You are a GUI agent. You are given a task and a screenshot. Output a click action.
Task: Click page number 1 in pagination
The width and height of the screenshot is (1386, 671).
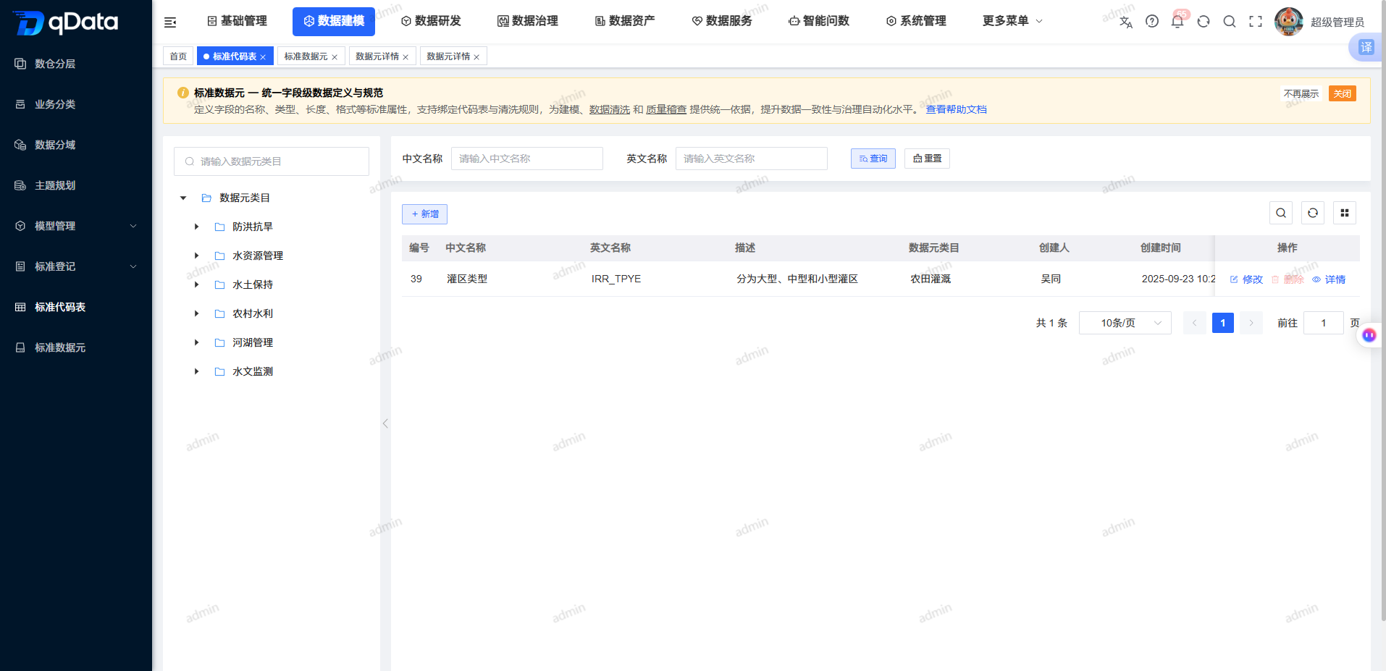coord(1223,323)
